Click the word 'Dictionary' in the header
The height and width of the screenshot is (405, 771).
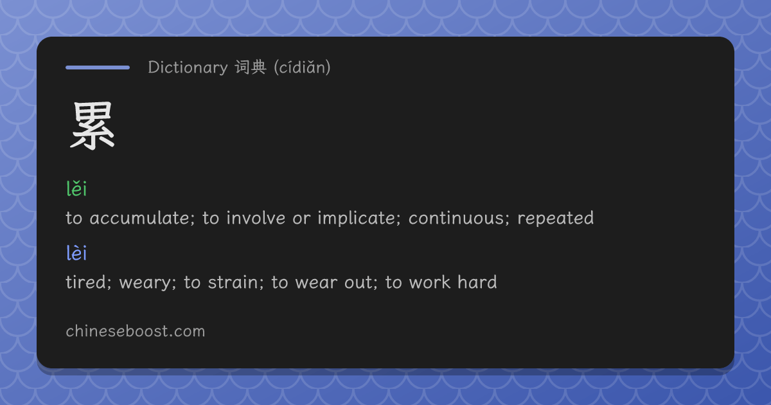coord(188,67)
